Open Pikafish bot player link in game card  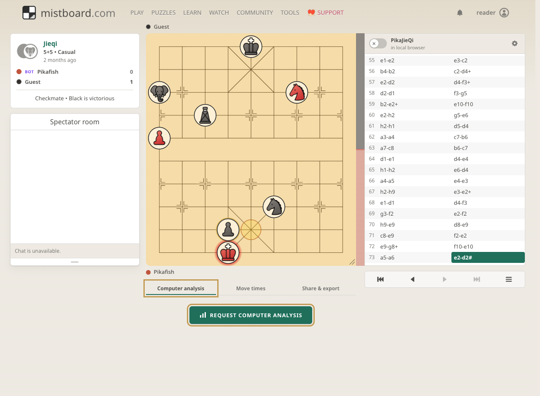48,72
